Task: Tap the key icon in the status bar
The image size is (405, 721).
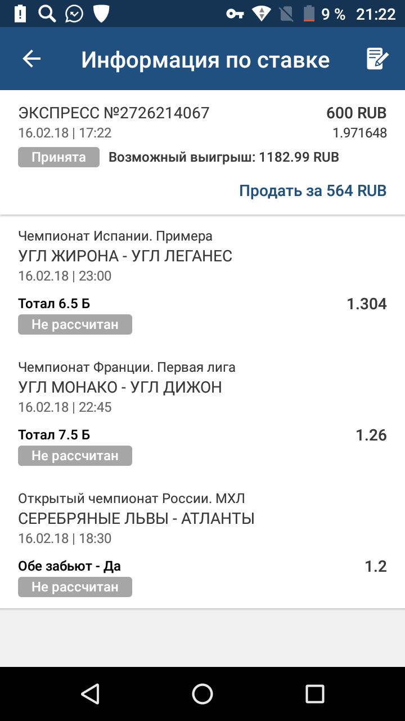Action: click(x=236, y=14)
